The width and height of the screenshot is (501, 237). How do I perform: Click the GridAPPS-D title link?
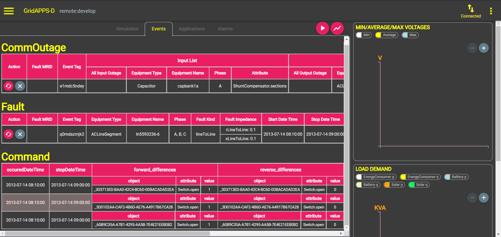click(39, 11)
